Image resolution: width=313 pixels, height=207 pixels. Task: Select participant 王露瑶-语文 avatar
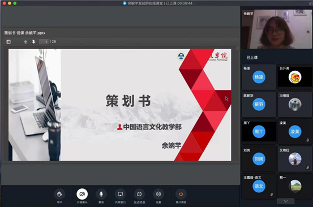[x=259, y=186]
